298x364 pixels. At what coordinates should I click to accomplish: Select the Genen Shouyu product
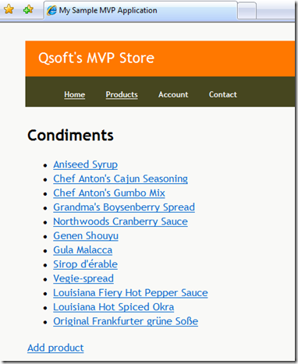tap(86, 236)
